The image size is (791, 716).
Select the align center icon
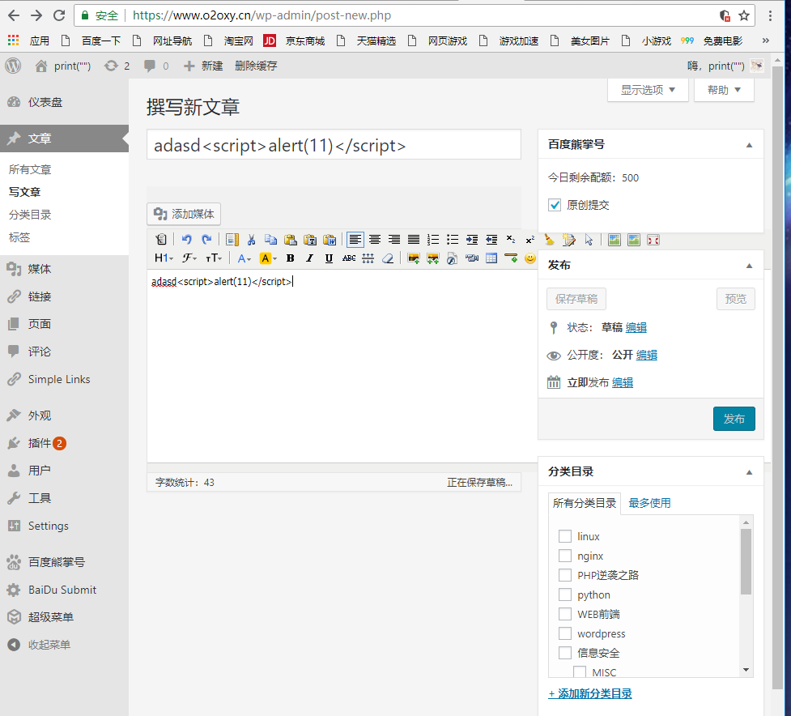(374, 239)
